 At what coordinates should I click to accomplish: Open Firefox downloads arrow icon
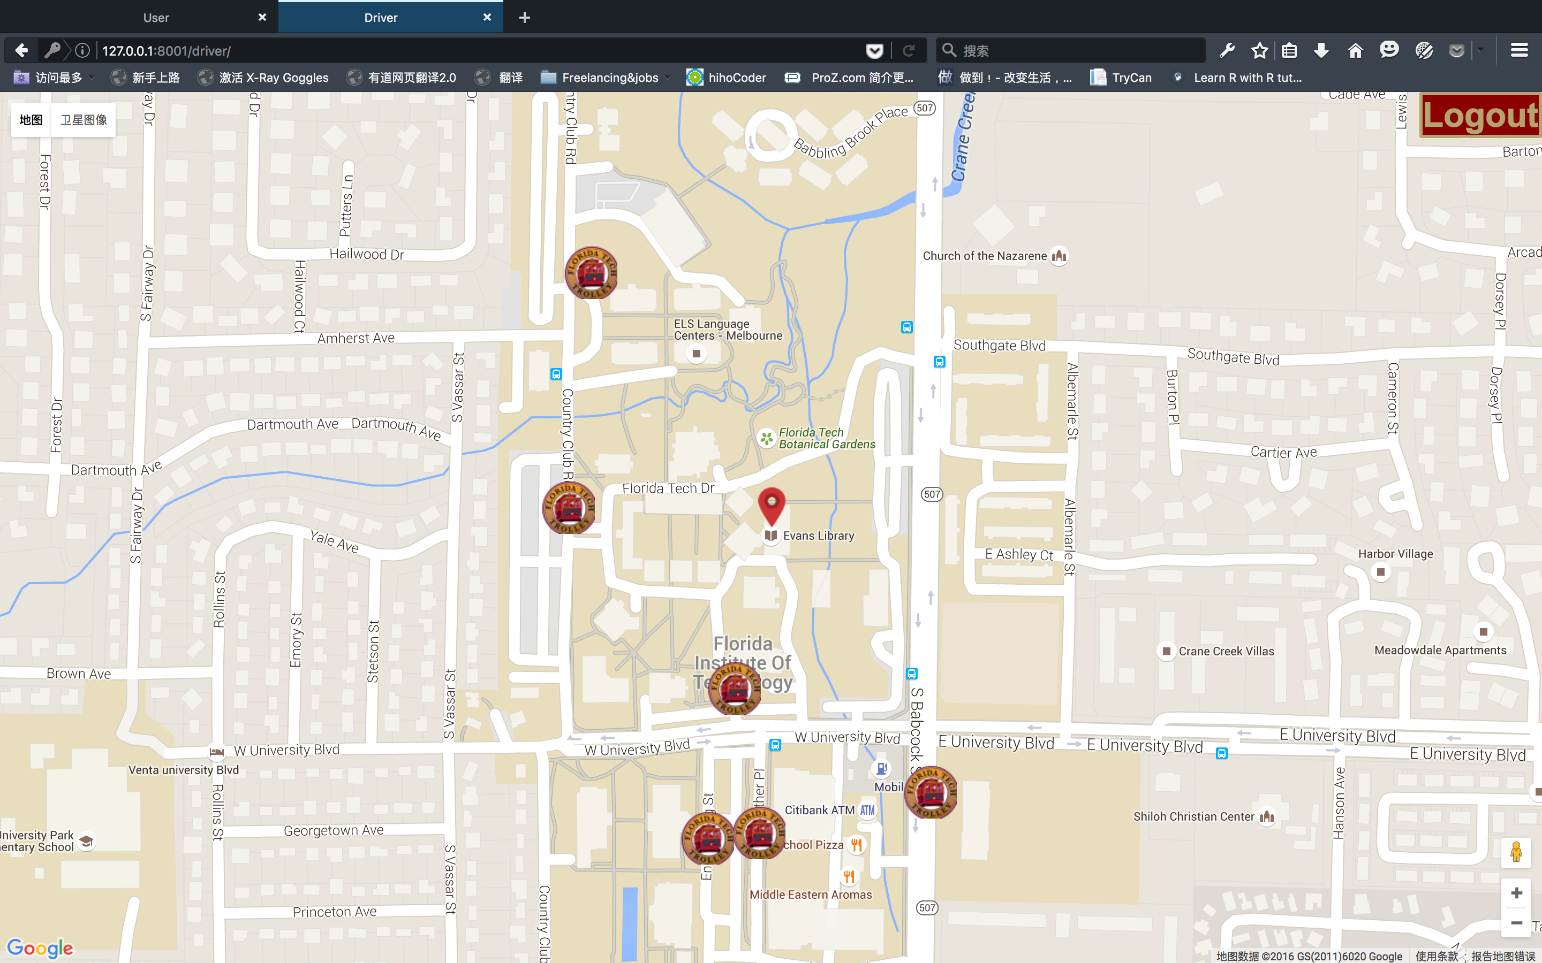1321,50
